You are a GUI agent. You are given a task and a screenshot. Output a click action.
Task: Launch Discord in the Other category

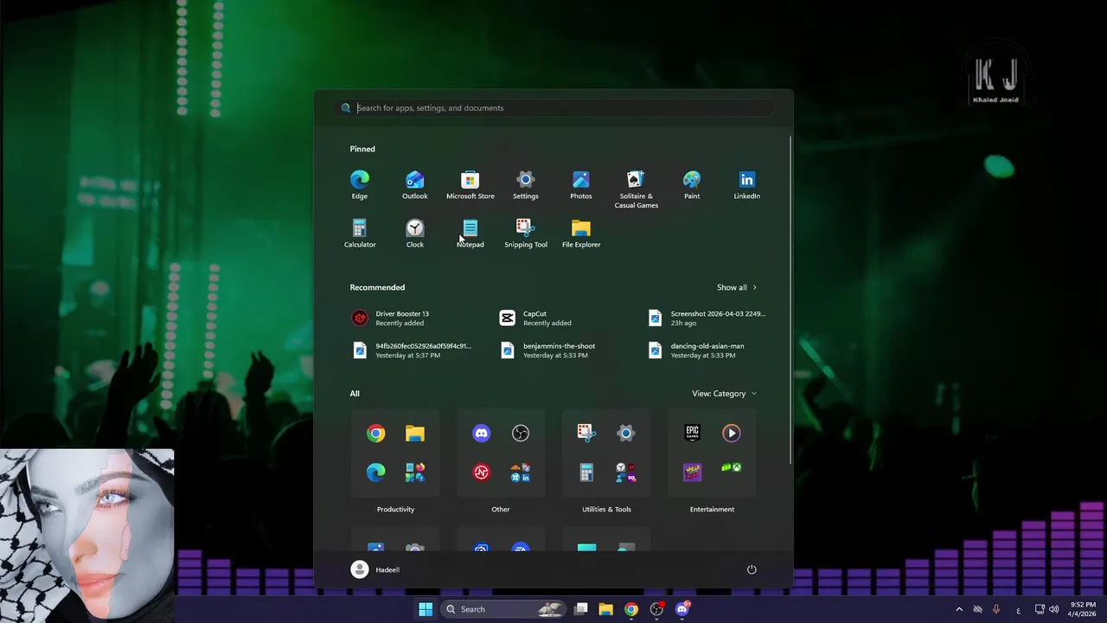point(482,434)
